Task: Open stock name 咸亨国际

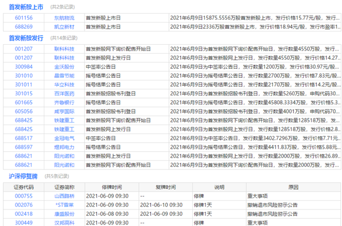Action: coord(64,111)
